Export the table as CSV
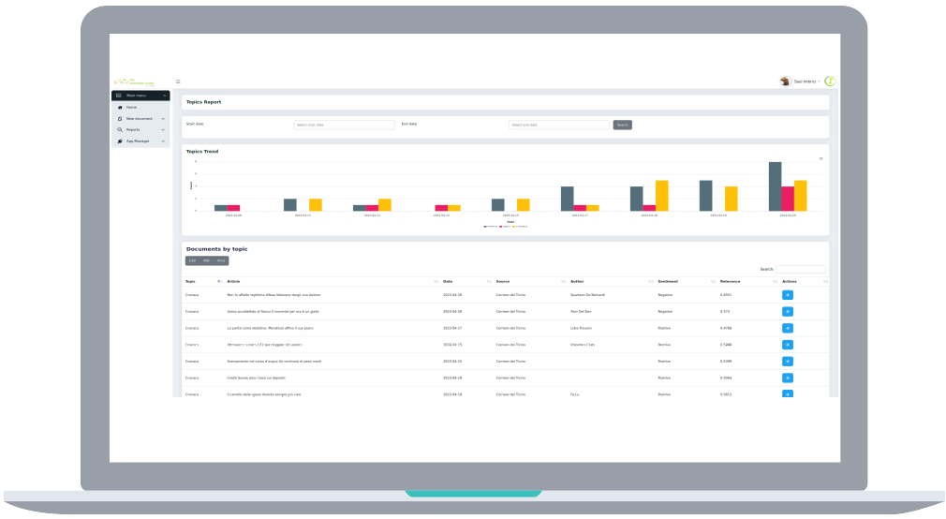 click(x=192, y=260)
